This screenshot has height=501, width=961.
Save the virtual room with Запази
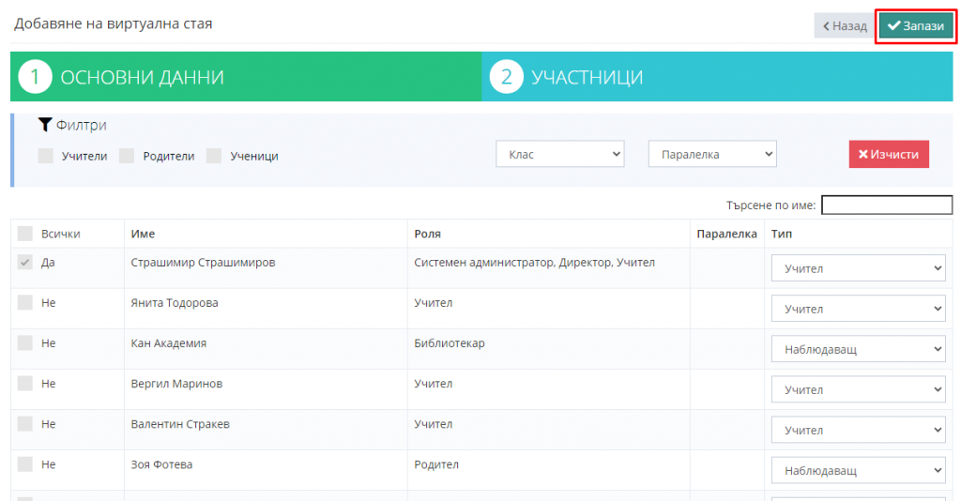point(915,26)
